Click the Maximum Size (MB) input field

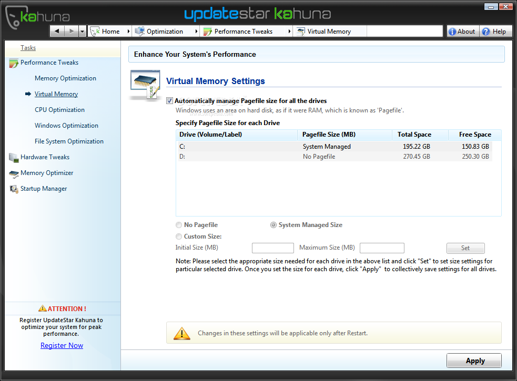(x=382, y=248)
